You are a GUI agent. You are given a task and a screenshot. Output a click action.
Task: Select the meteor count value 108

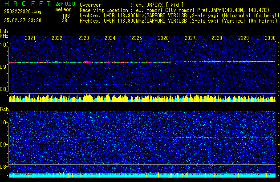coord(66,16)
